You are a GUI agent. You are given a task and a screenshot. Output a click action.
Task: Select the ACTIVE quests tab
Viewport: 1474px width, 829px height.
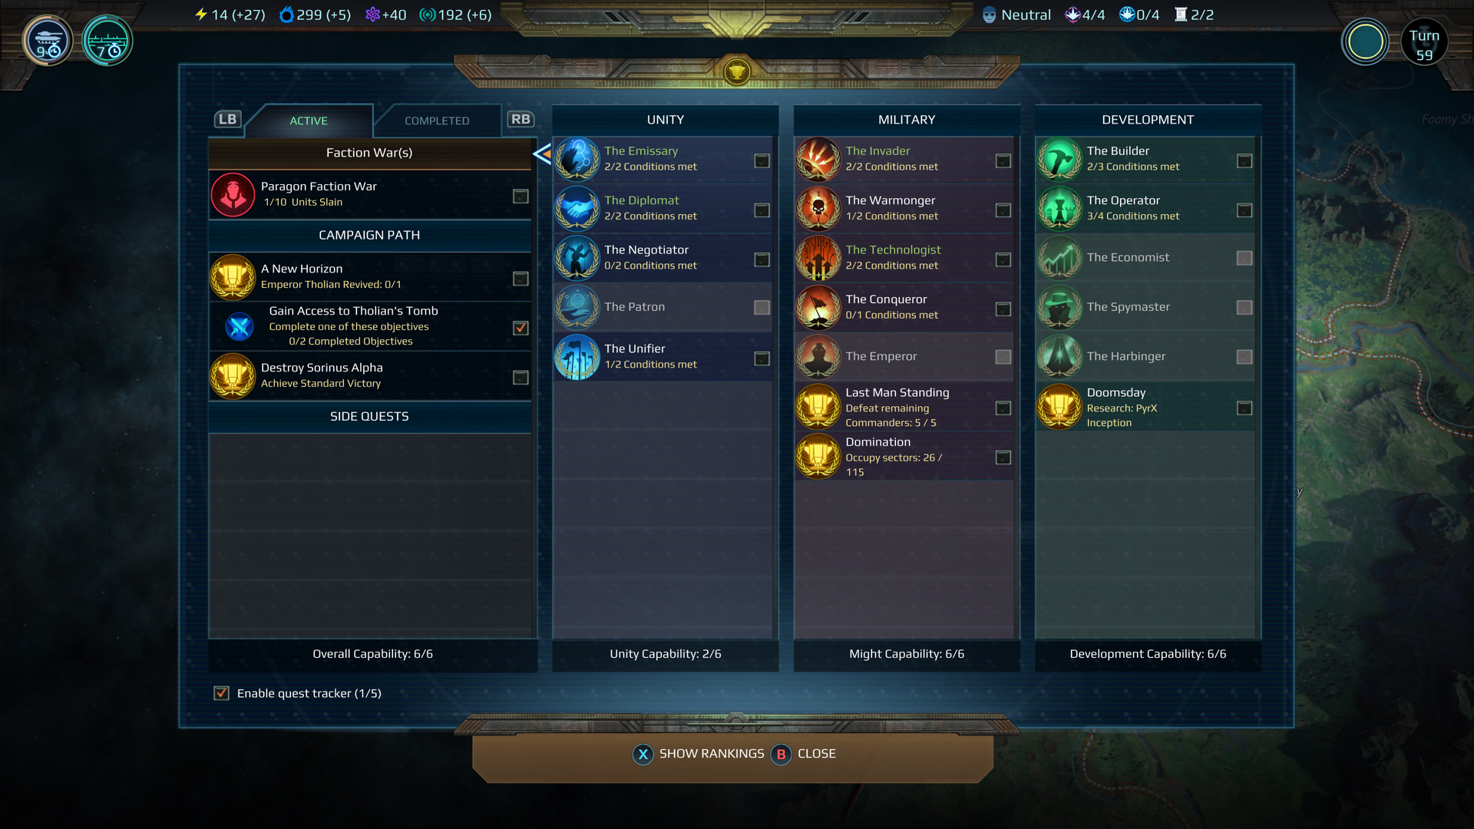(x=309, y=121)
